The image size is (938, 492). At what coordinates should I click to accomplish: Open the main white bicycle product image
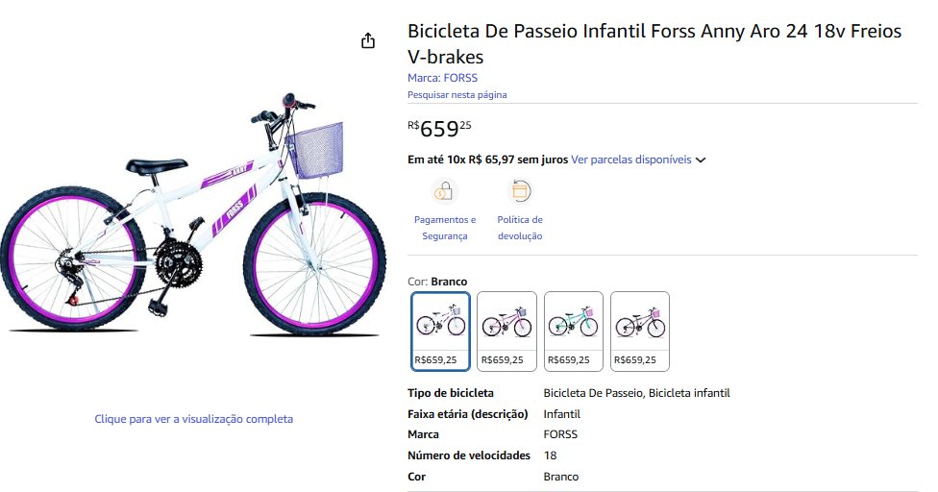tap(192, 221)
